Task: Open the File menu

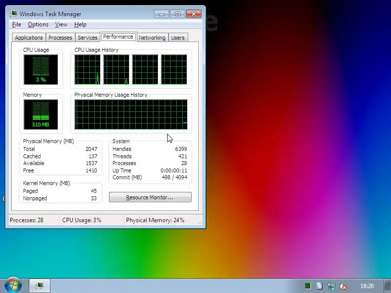Action: 17,24
